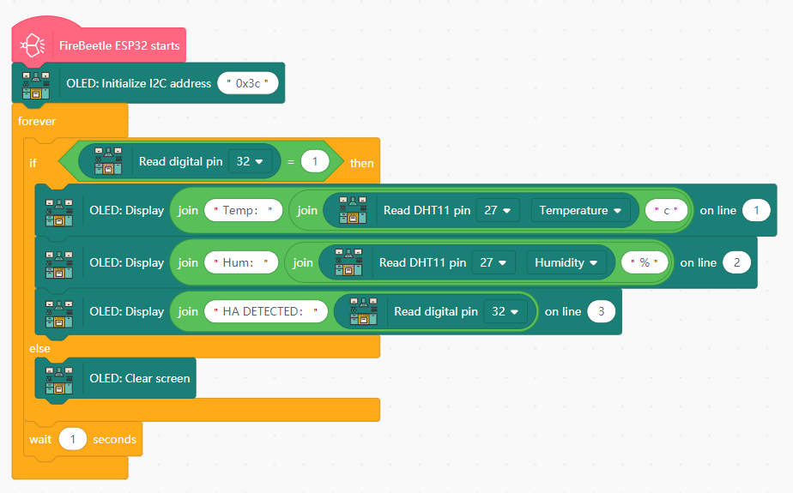Viewport: 793px width, 493px height.
Task: Click icon of OLED Display line 1 block
Action: click(58, 210)
